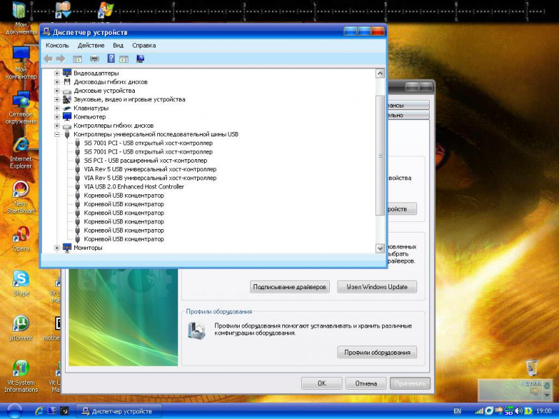Viewport: 559px width, 419px height.
Task: Click Подписывание драйверов in the properties dialog
Action: click(x=289, y=287)
